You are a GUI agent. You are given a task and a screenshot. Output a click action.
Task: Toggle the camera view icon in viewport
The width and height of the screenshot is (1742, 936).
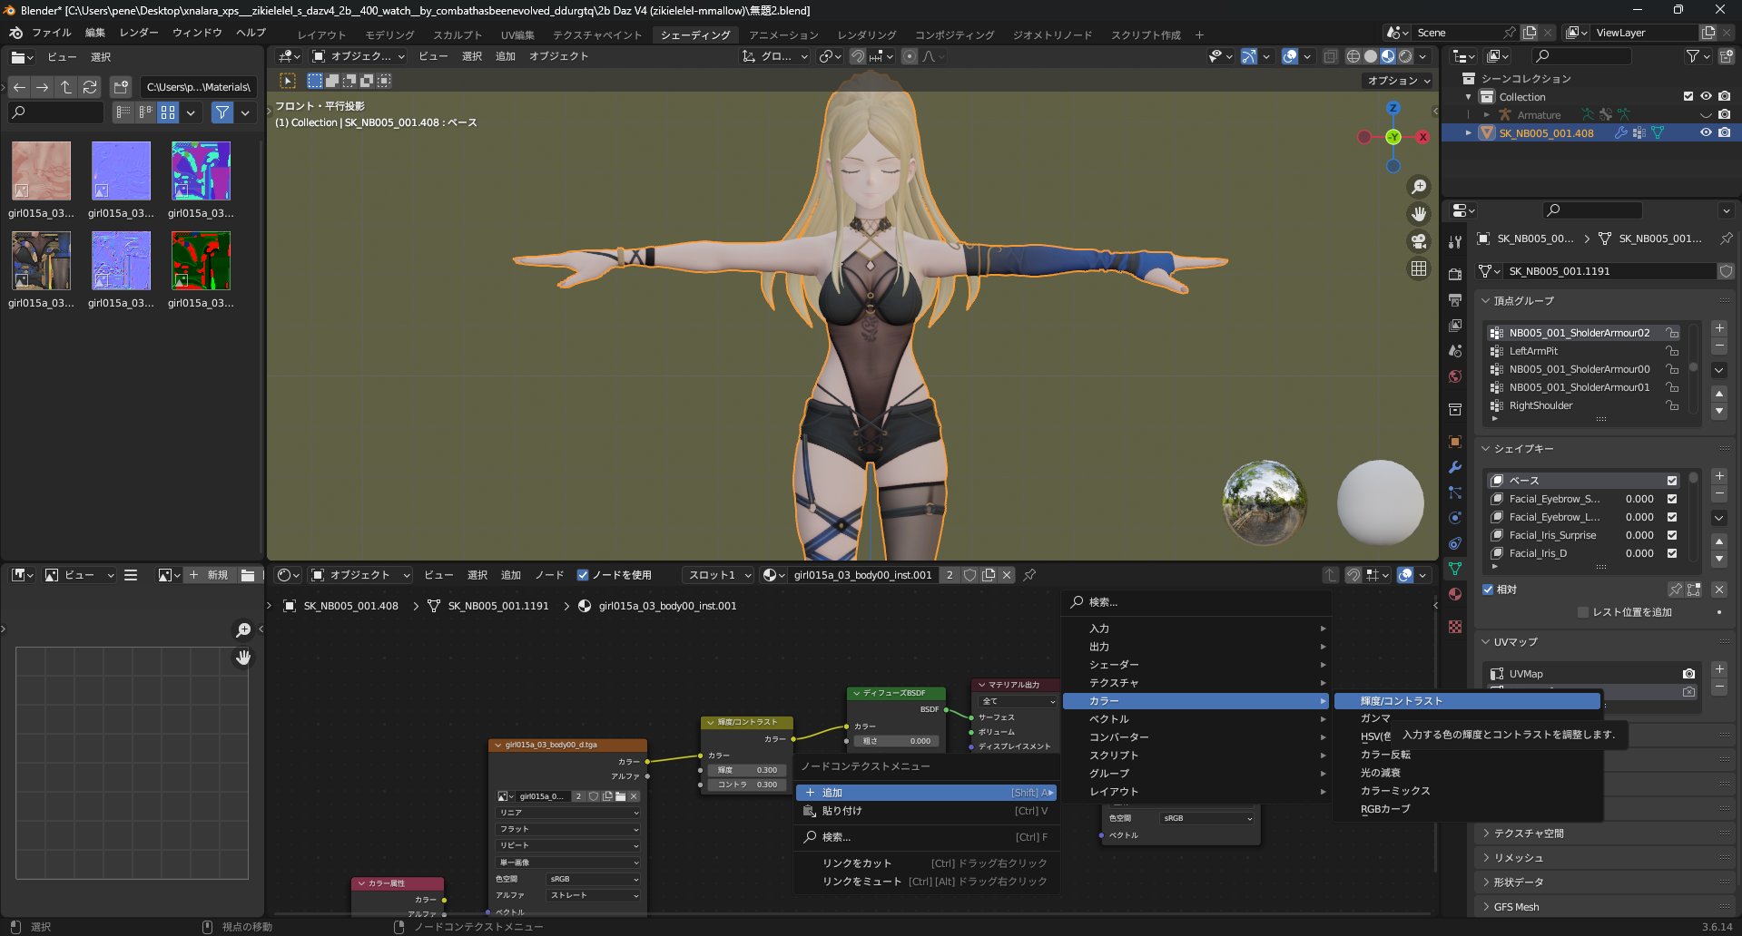(1419, 241)
